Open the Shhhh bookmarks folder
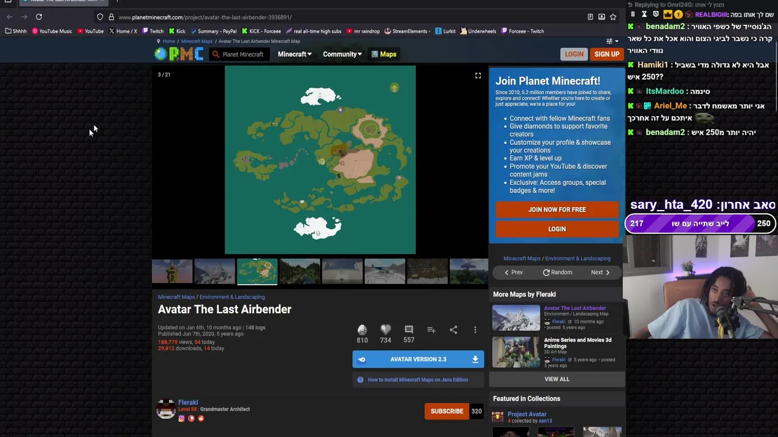 tap(16, 31)
